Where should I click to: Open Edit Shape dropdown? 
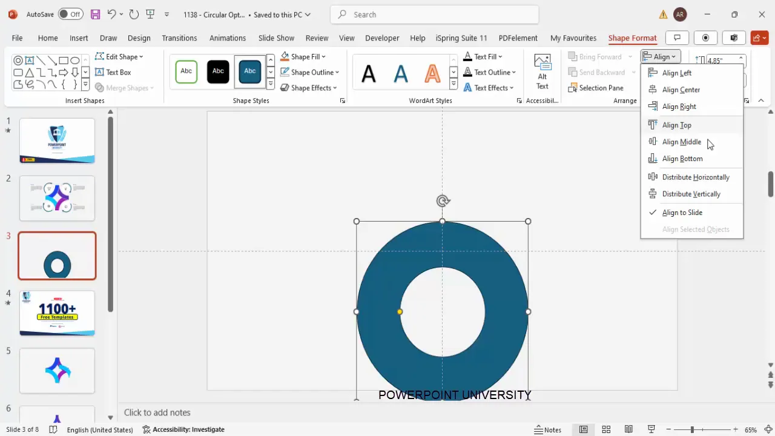click(119, 56)
